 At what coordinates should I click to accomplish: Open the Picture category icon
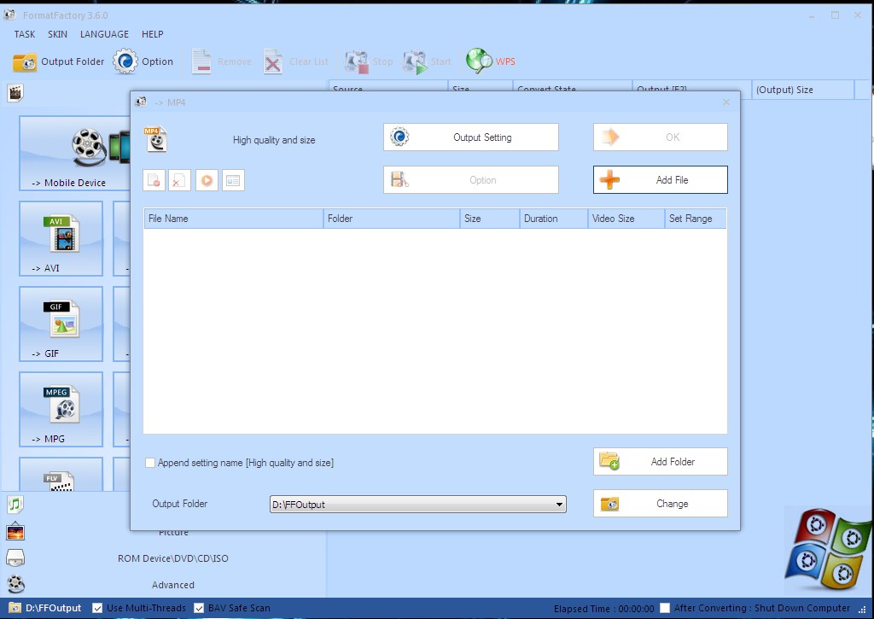(x=15, y=531)
